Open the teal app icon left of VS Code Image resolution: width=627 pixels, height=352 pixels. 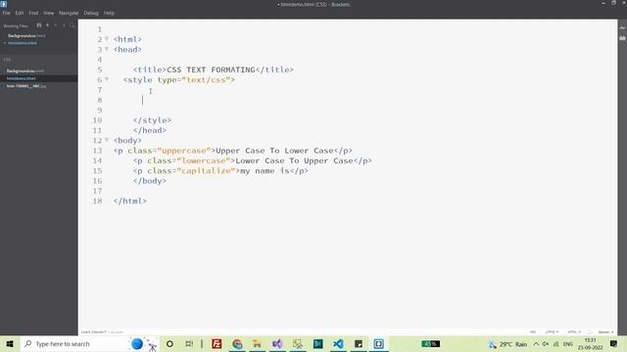317,343
